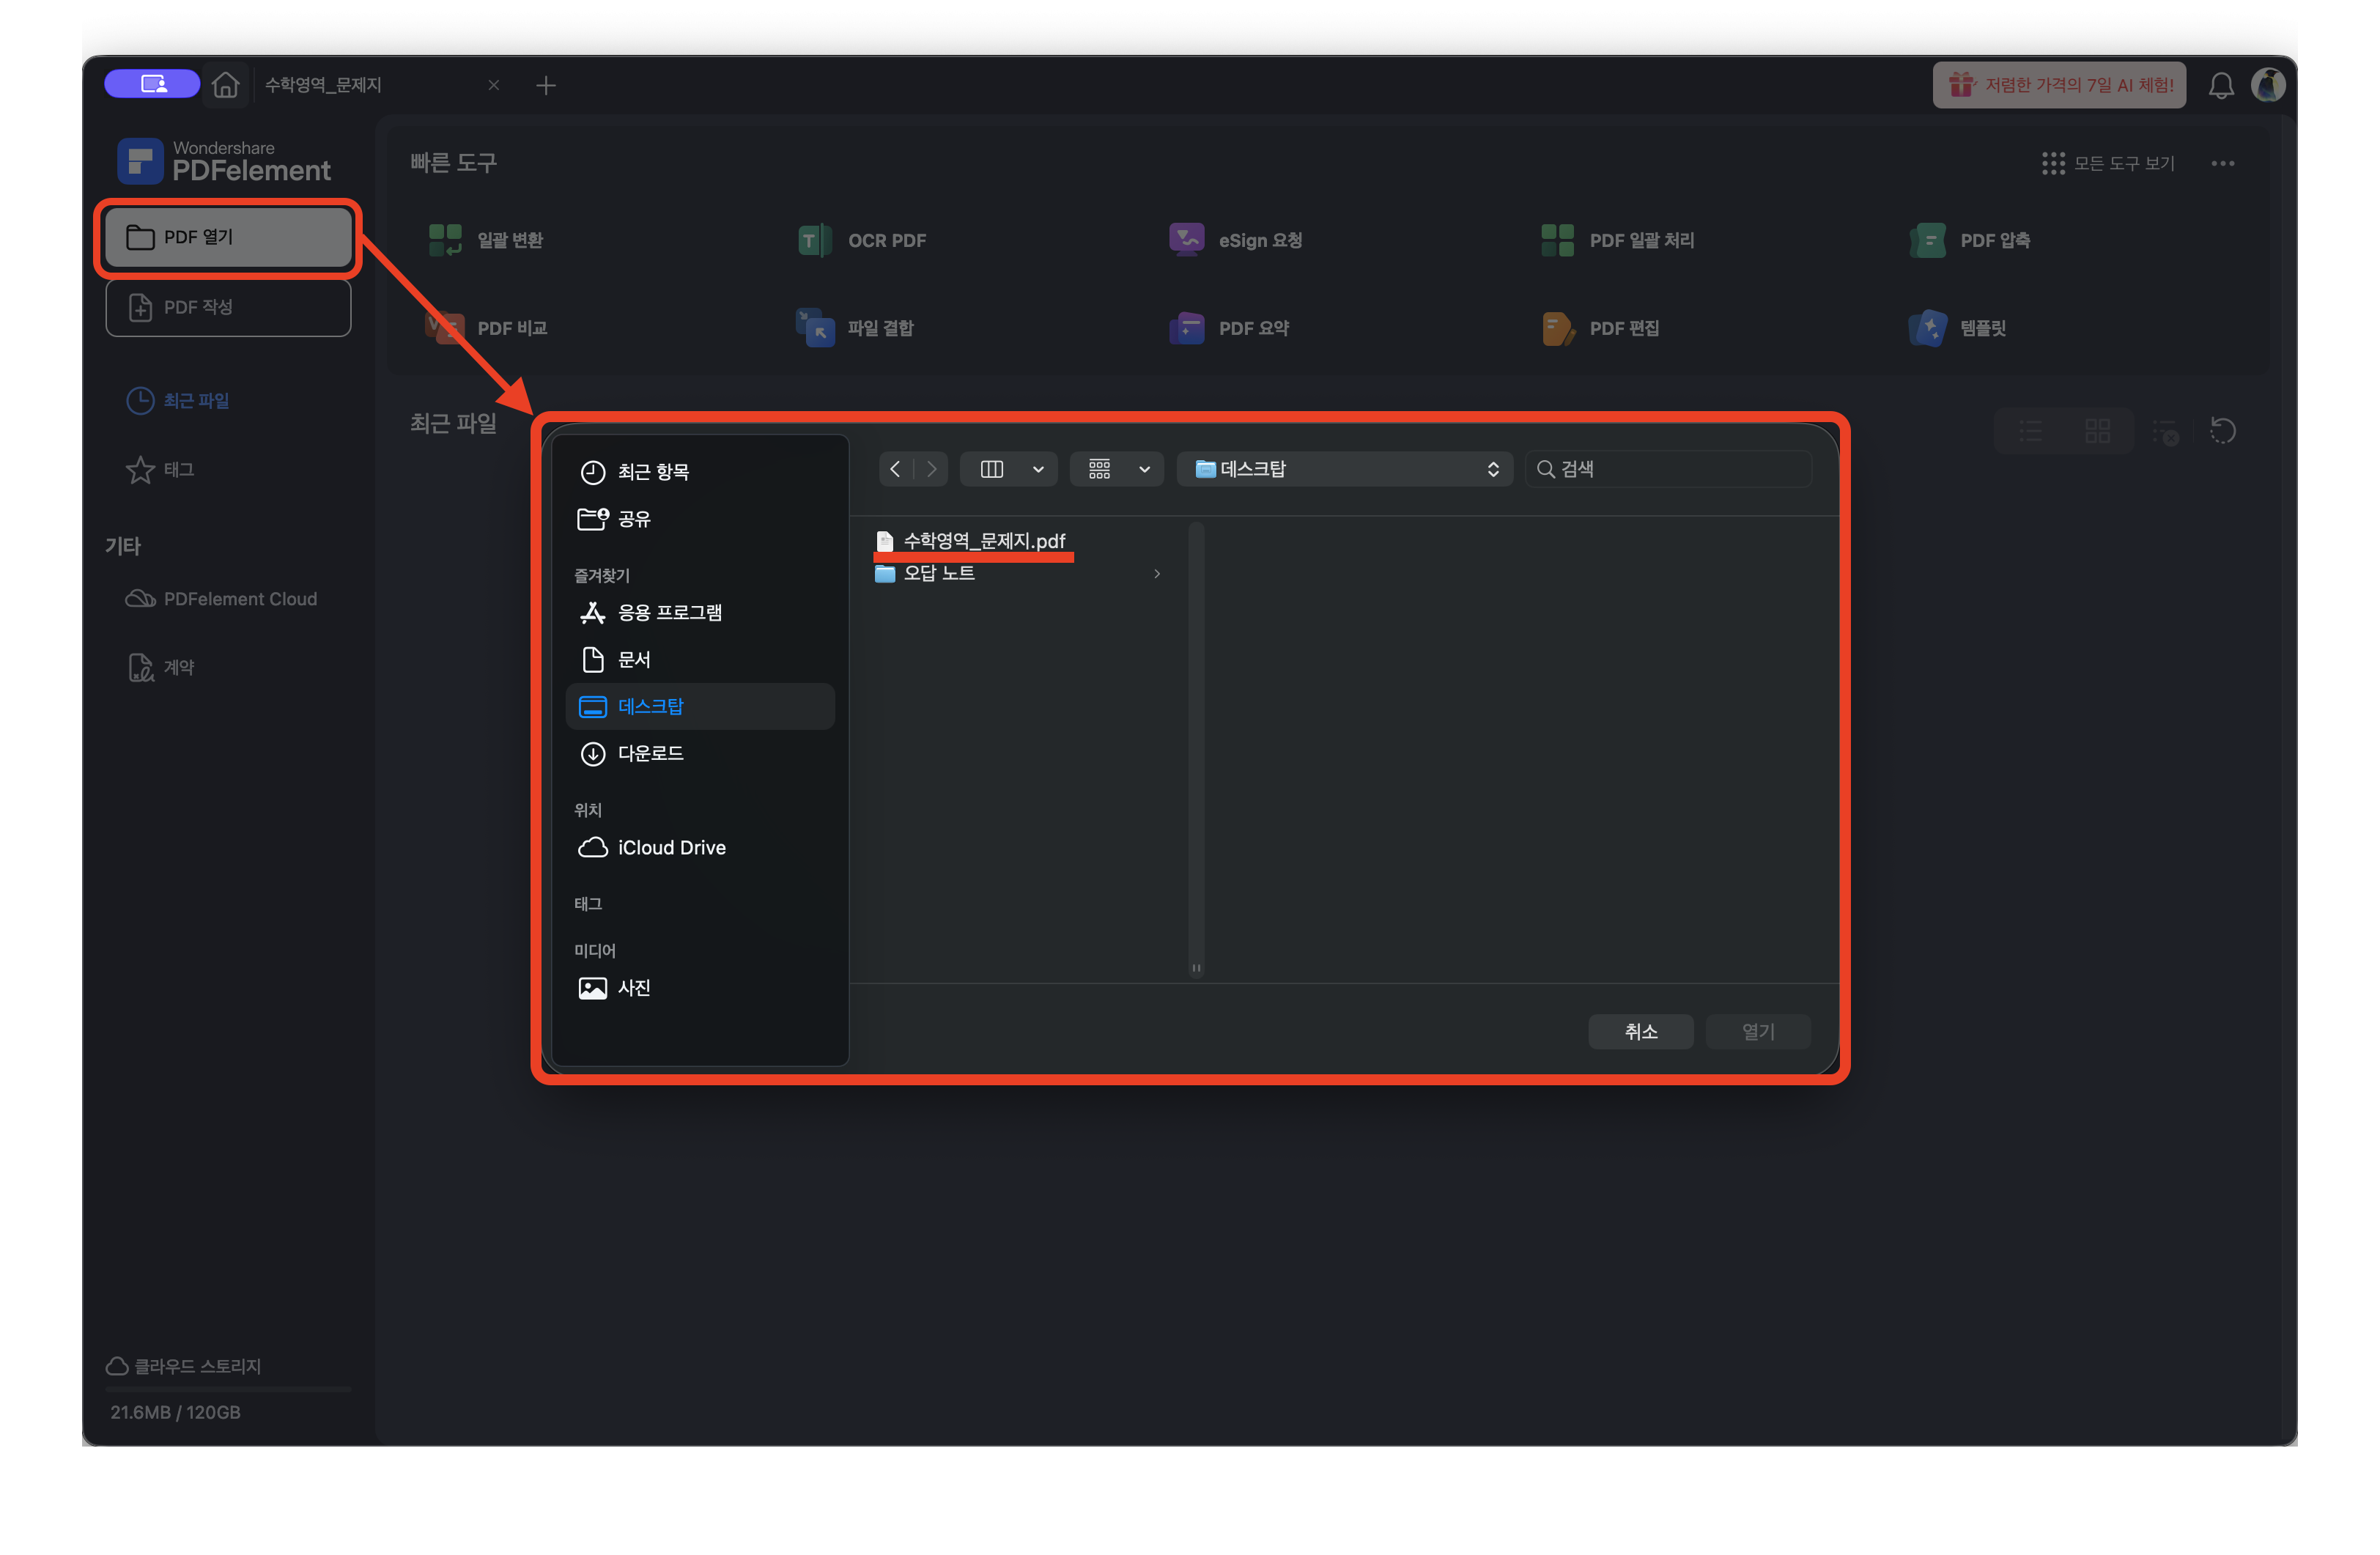
Task: Select the batch convert tool icon
Action: (445, 240)
